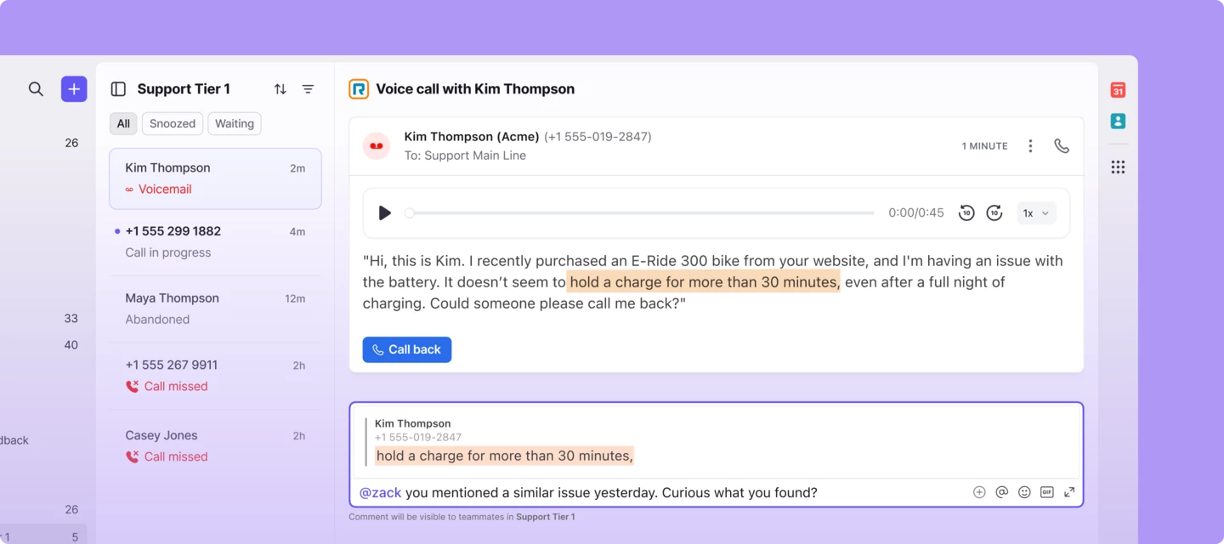Open the 1x playback speed dropdown

(1036, 213)
